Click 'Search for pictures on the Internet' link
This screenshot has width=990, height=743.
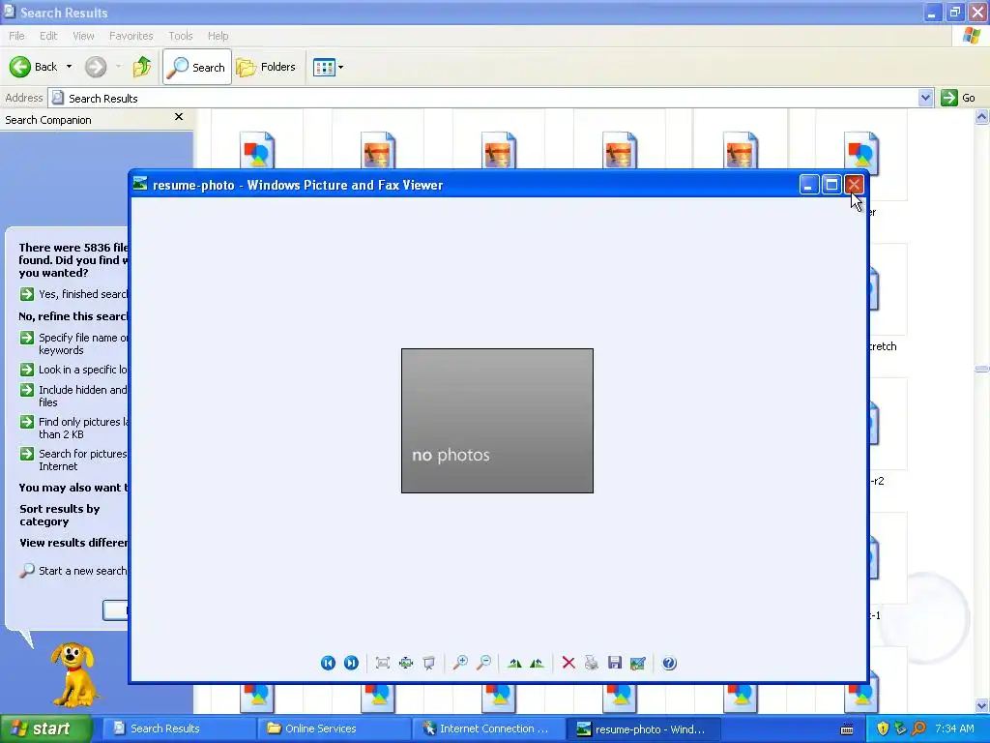(x=73, y=460)
